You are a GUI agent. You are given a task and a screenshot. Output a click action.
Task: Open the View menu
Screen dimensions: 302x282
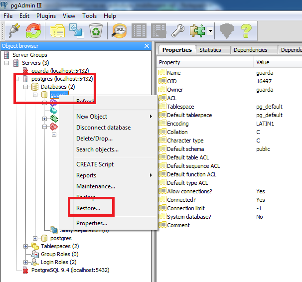pyautogui.click(x=69, y=16)
